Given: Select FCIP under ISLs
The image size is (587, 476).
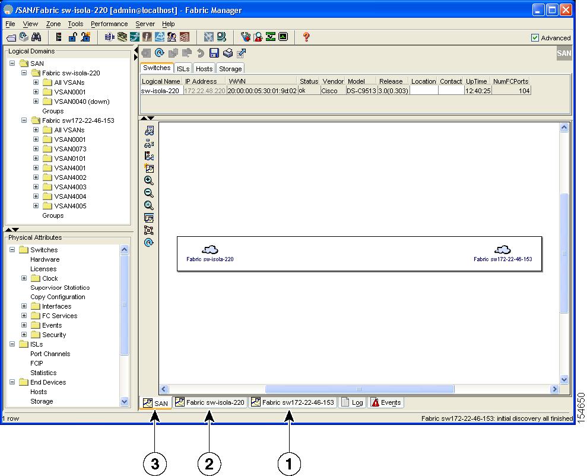Looking at the screenshot, I should pyautogui.click(x=37, y=363).
